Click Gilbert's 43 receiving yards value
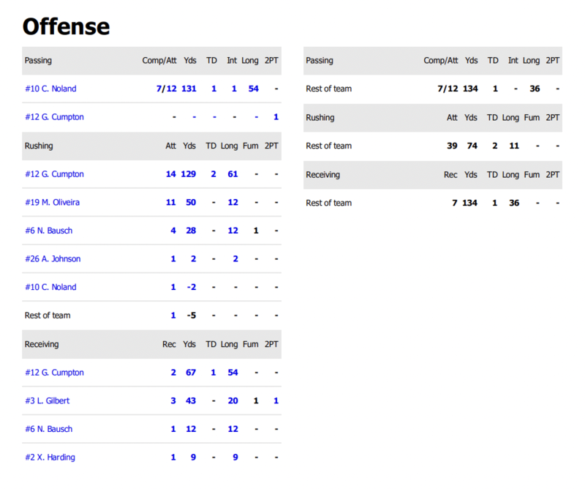 (x=191, y=401)
